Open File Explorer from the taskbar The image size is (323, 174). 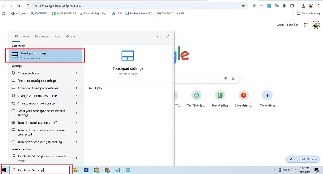click(x=76, y=170)
